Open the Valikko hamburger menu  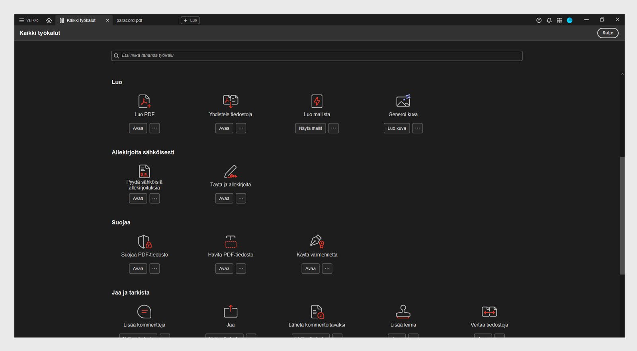29,20
